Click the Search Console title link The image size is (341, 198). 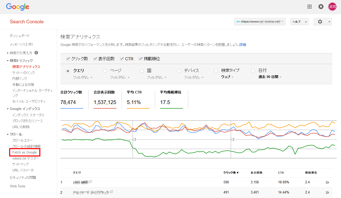pos(27,22)
